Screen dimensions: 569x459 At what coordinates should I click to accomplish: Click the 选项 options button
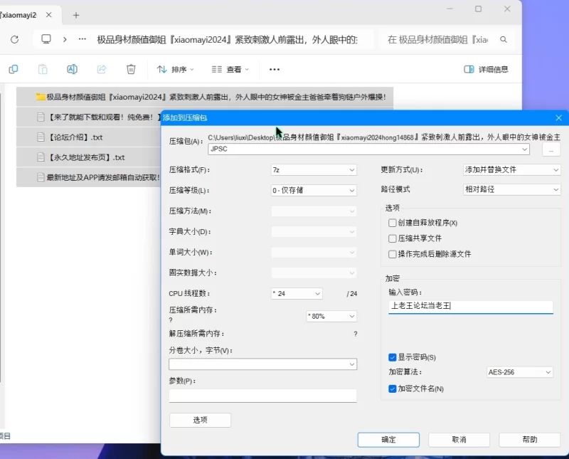tap(200, 420)
